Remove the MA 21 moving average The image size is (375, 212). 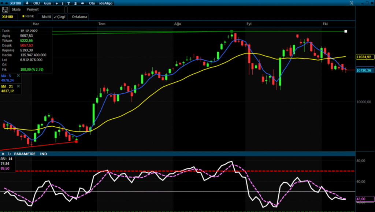point(18,86)
